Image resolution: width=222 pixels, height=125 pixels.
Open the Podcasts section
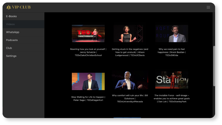(23, 40)
